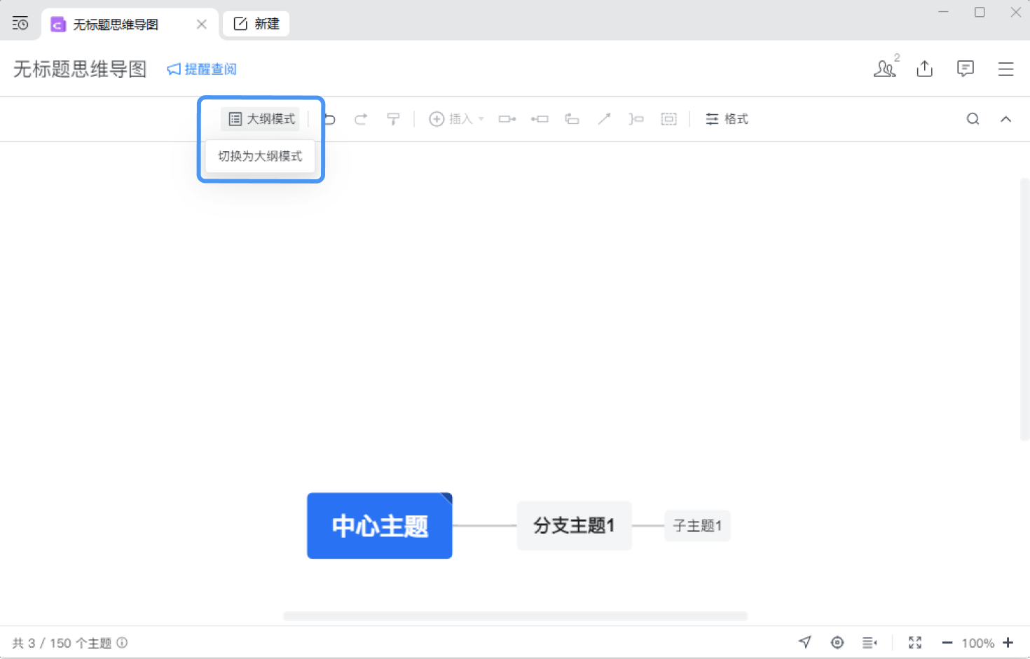Open the hamburger menu at top right
Image resolution: width=1030 pixels, height=659 pixels.
(1006, 69)
